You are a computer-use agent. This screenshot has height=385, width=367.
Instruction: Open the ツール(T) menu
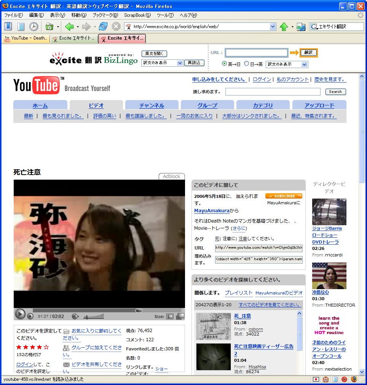(x=165, y=15)
